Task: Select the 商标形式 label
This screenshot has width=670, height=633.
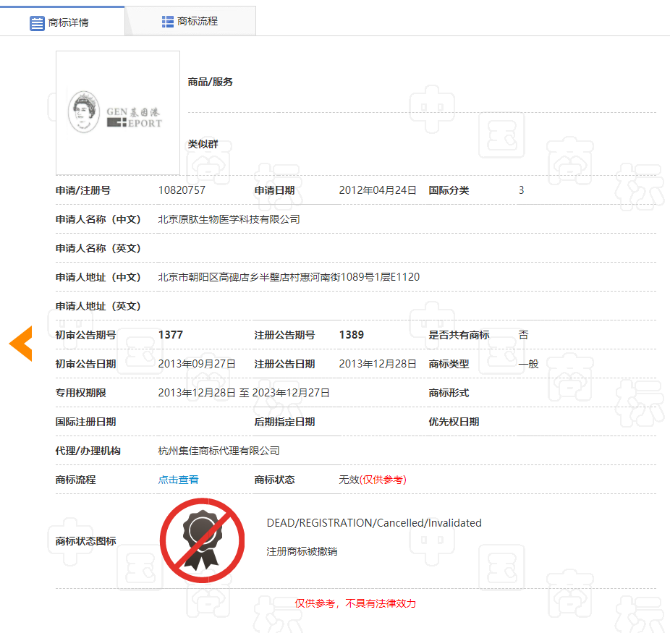Action: pyautogui.click(x=449, y=393)
